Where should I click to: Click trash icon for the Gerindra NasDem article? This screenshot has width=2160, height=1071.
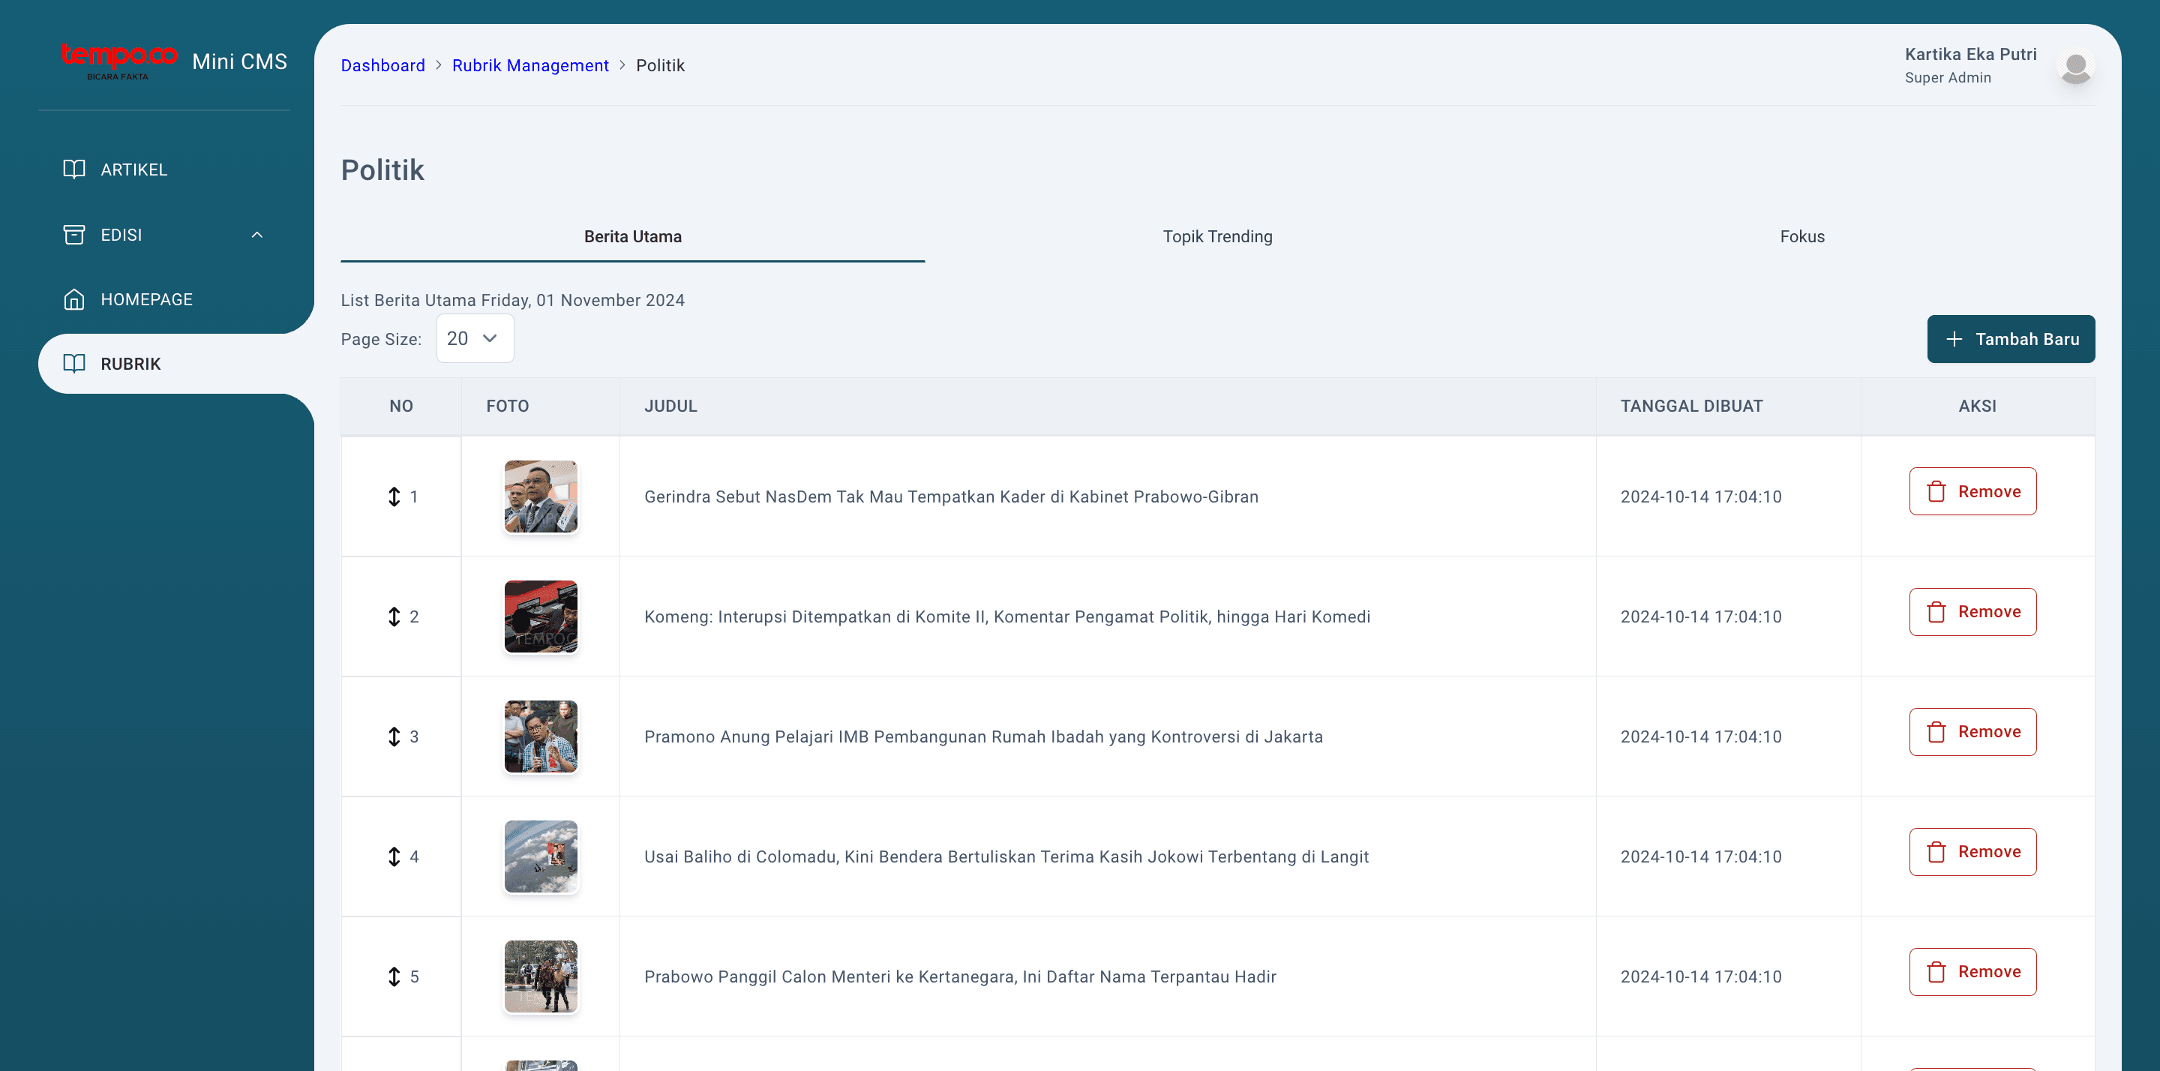[x=1936, y=491]
